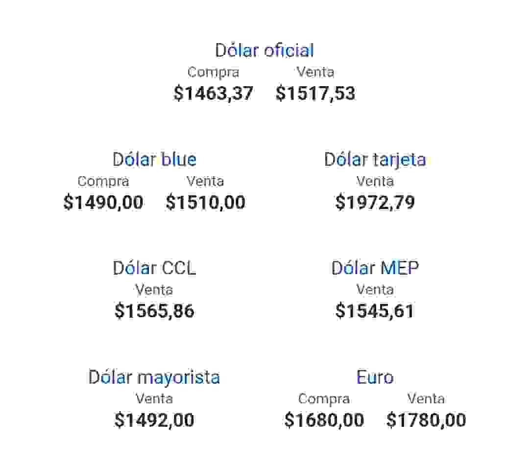The image size is (529, 465).
Task: Click the Dólar tarjeta price $1972,79
Action: tap(375, 203)
